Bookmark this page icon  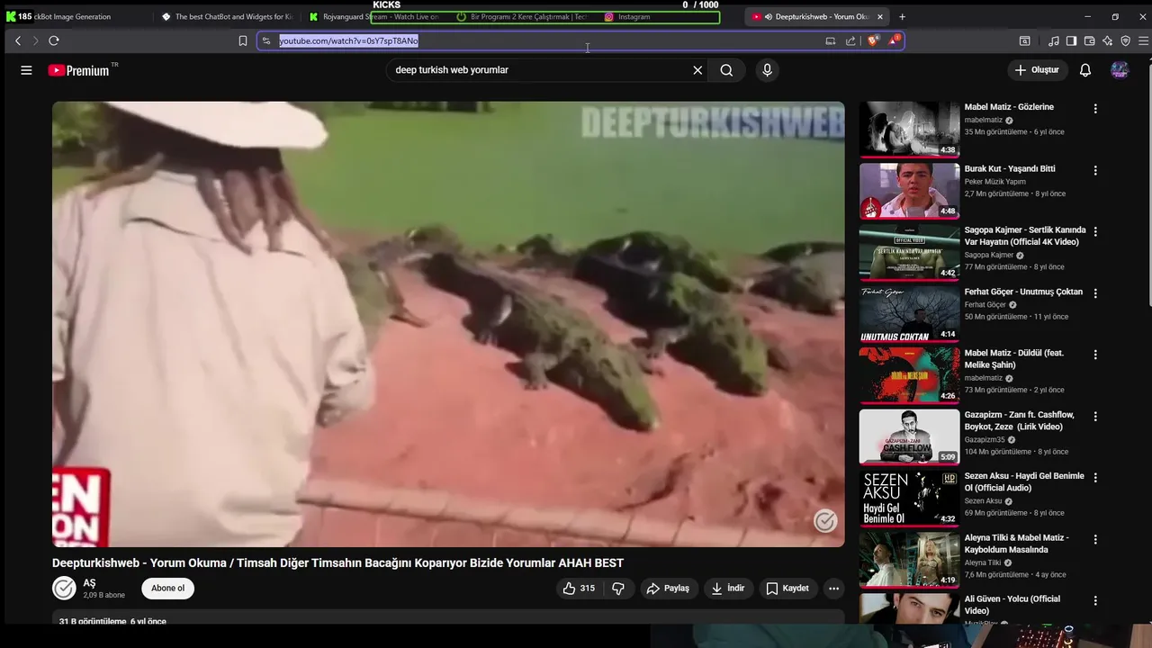click(242, 40)
